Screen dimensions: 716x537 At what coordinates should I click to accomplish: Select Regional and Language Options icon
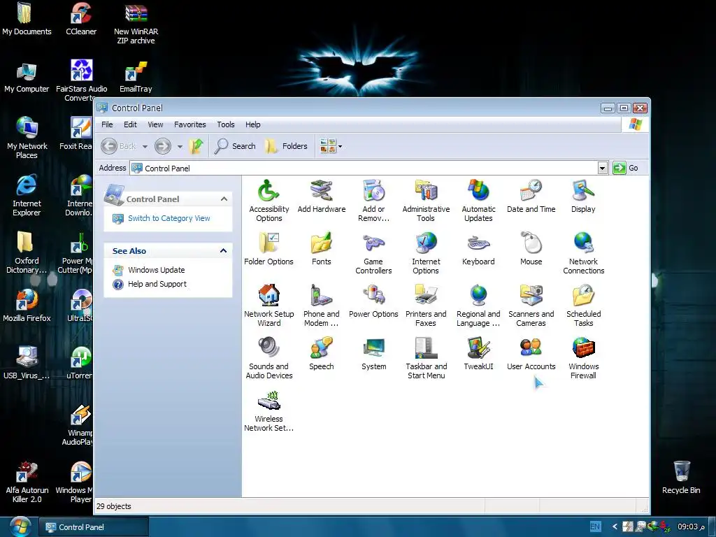tap(478, 305)
